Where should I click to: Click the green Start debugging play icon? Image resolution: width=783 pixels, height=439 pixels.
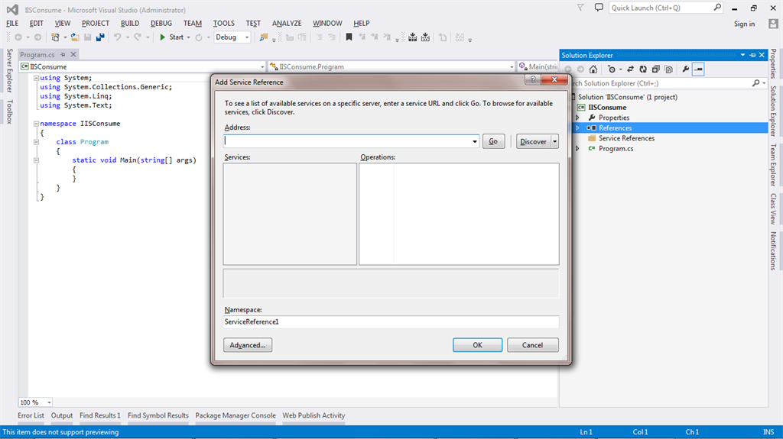pos(162,37)
